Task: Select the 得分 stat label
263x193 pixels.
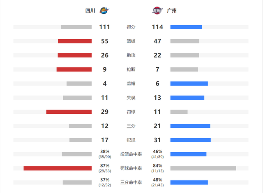Action: click(131, 27)
